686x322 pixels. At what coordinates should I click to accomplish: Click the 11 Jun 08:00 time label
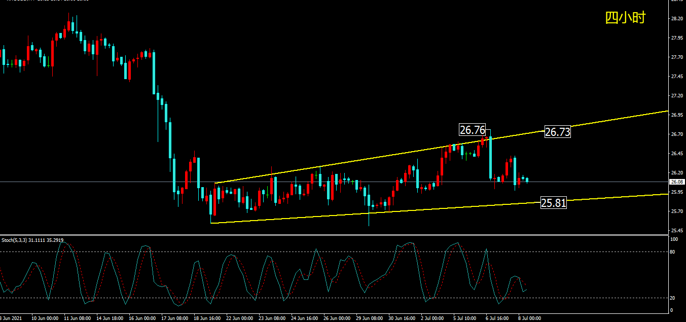(x=77, y=318)
